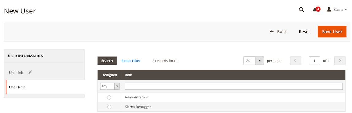Image resolution: width=352 pixels, height=113 pixels.
Task: Click the pencil icon beside User Info
Action: tap(30, 72)
